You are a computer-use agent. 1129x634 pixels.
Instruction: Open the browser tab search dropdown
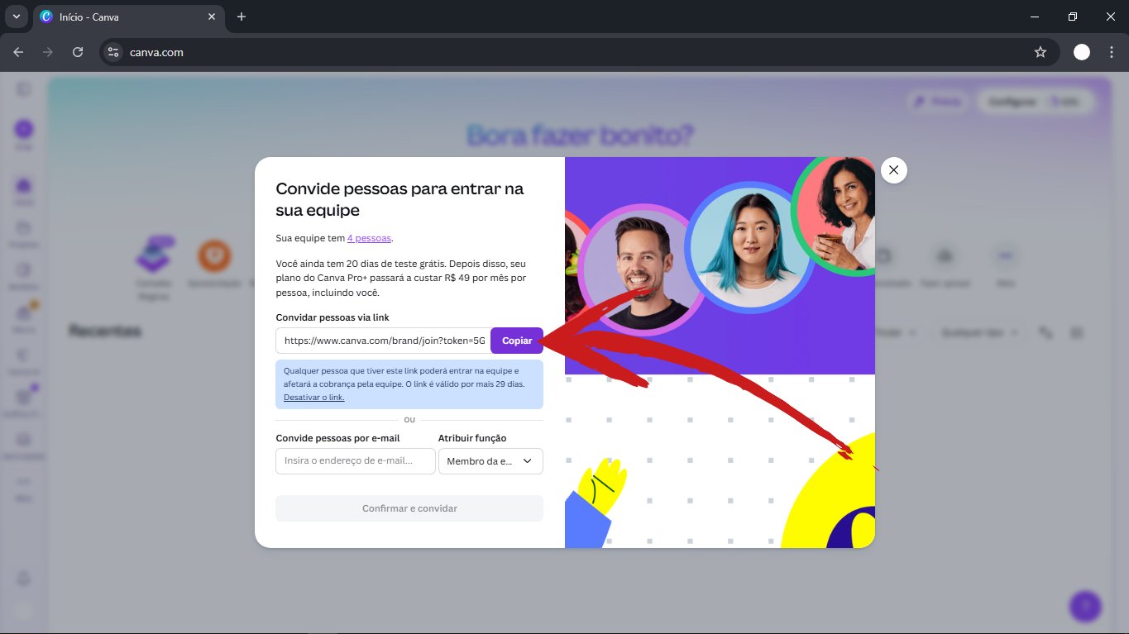16,17
